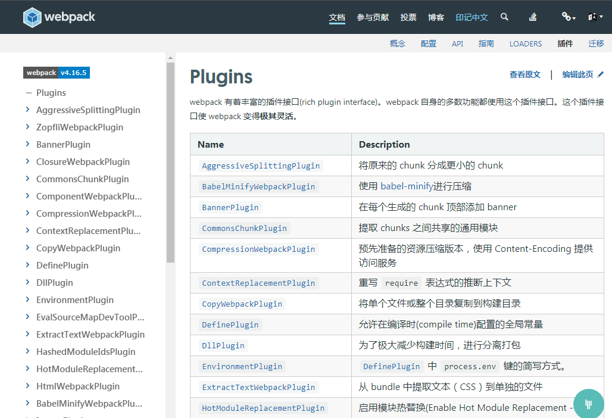Click the scrollbar up arrow in sidebar

point(170,58)
